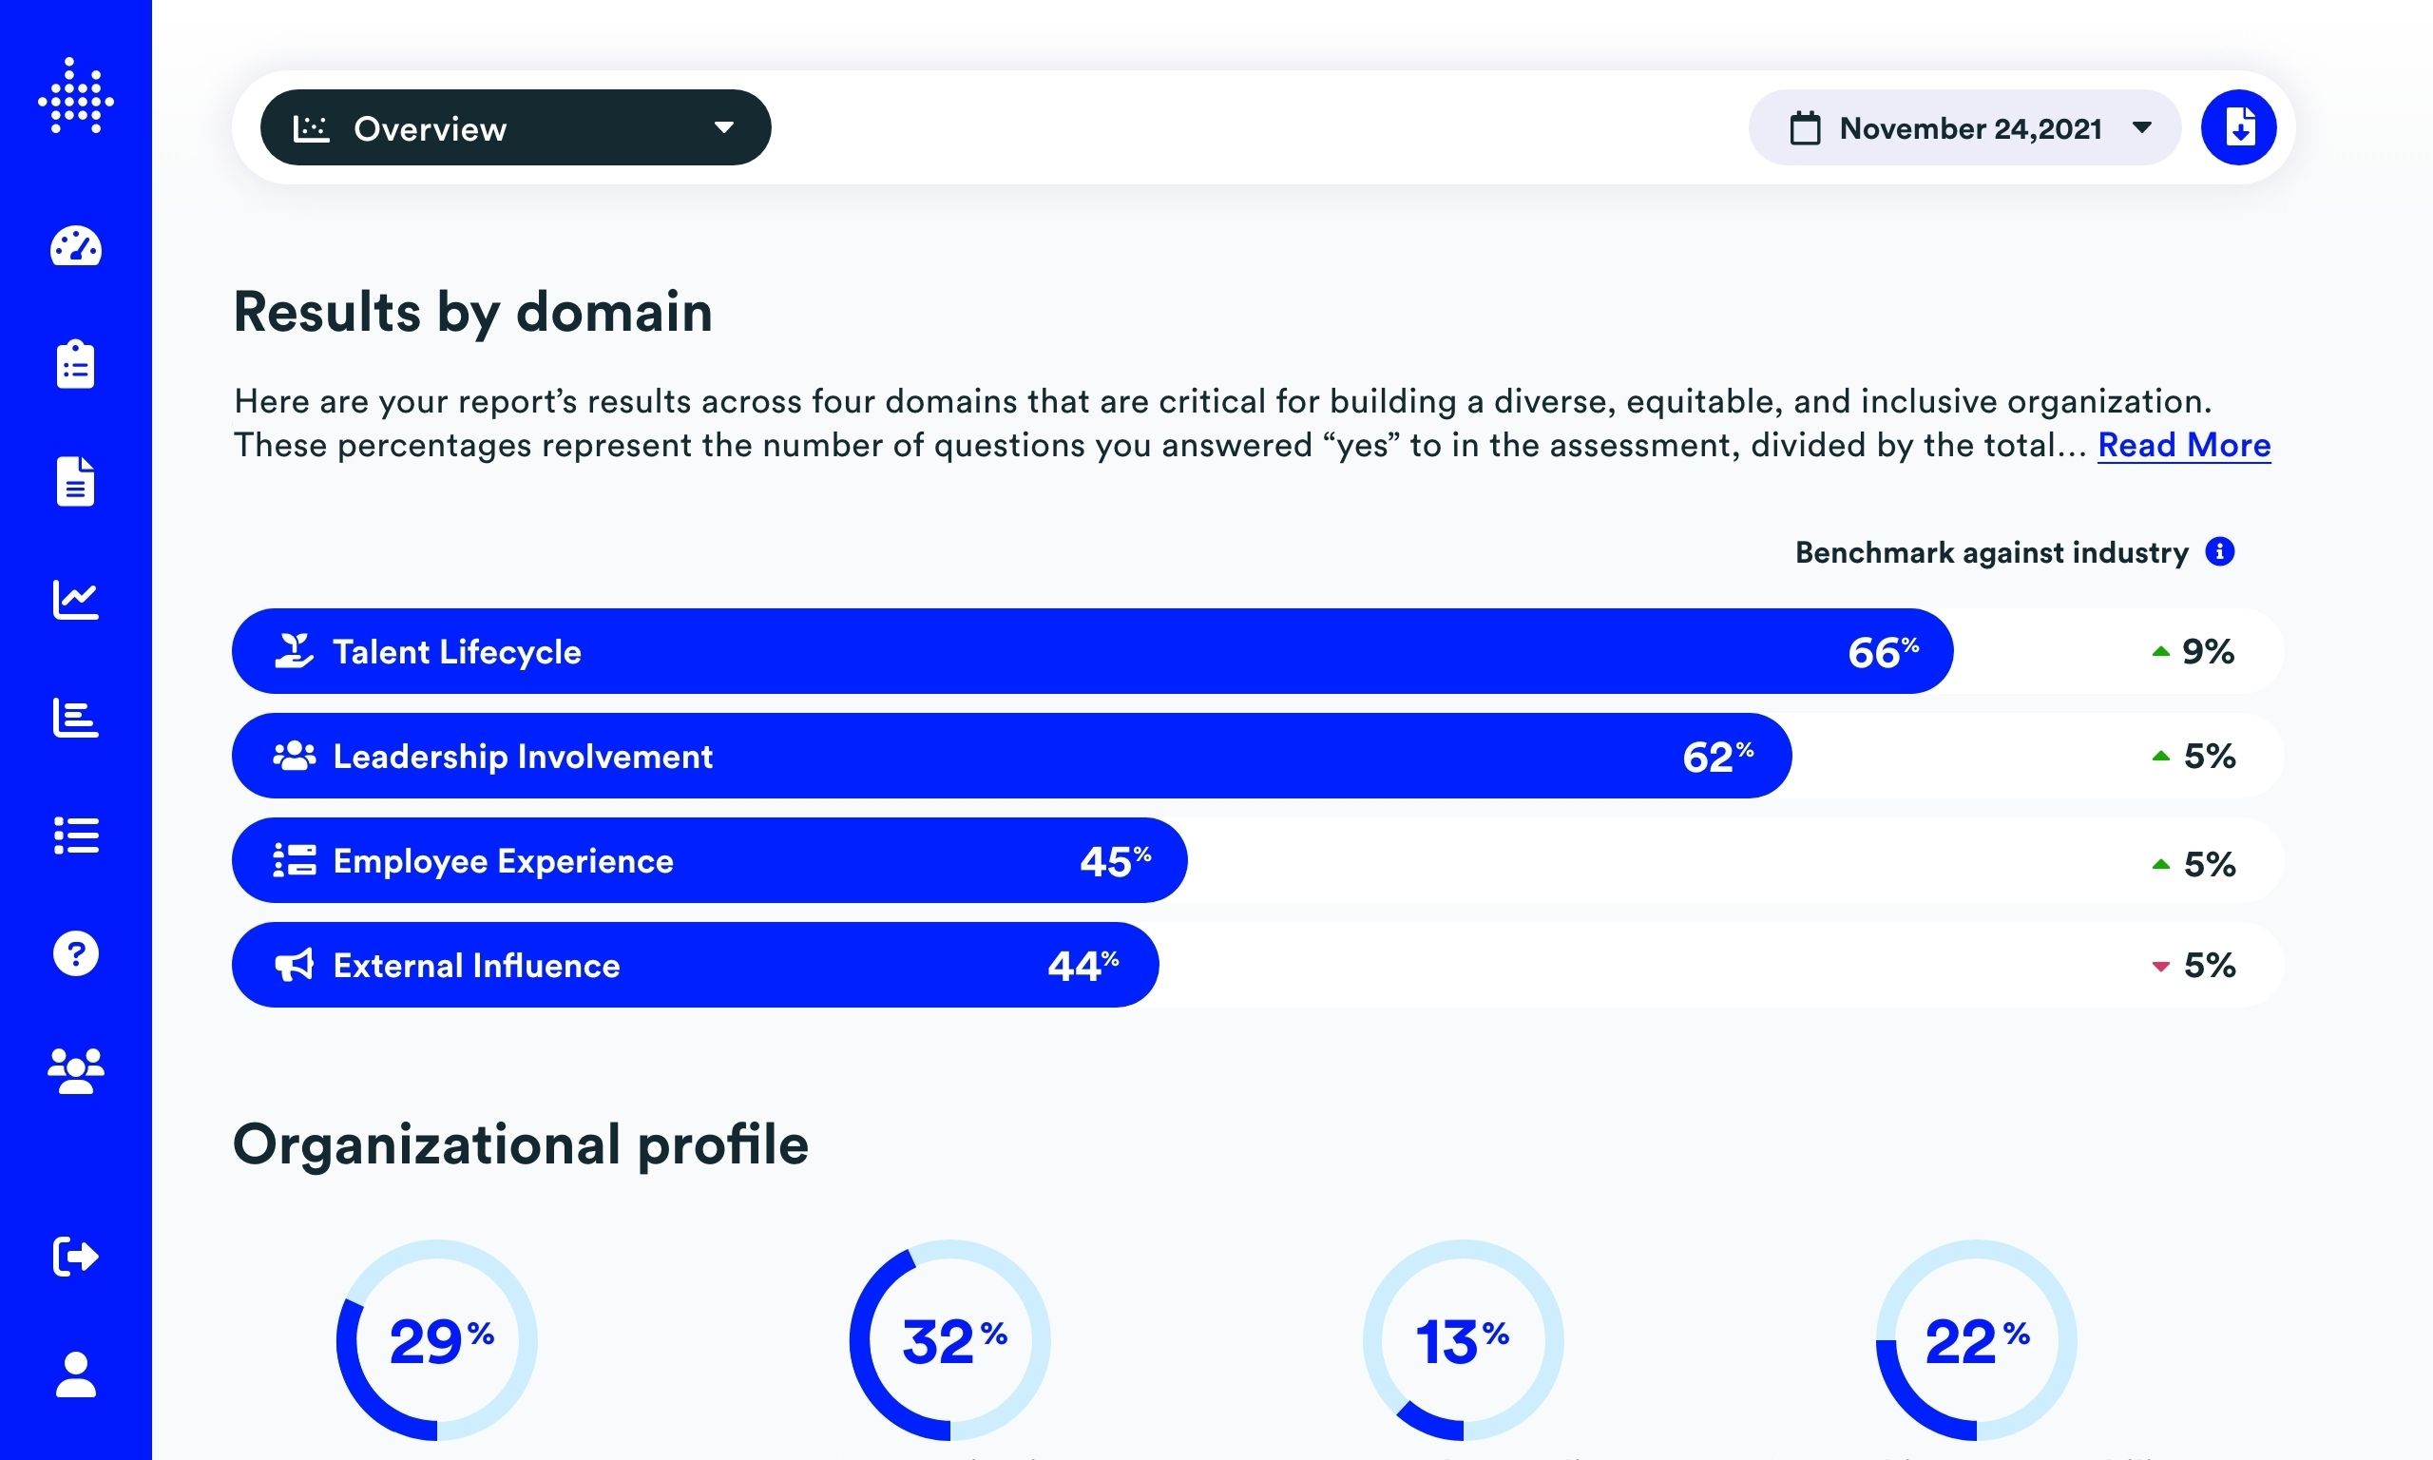The image size is (2433, 1460).
Task: Click the 32% organizational profile ring
Action: pos(950,1340)
